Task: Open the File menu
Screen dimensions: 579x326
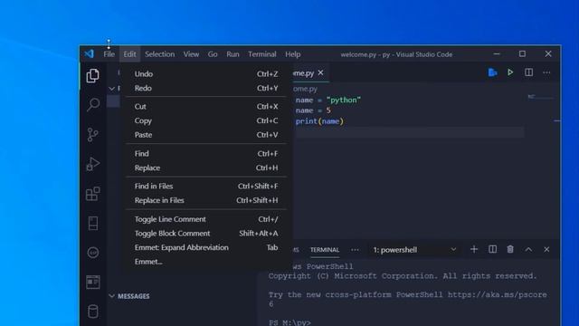Action: coord(109,54)
